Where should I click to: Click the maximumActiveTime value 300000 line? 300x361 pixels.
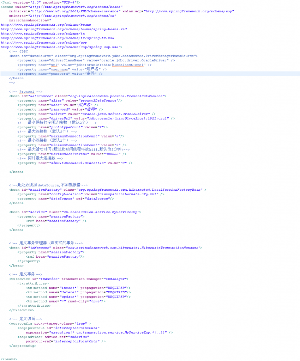pos(72,154)
